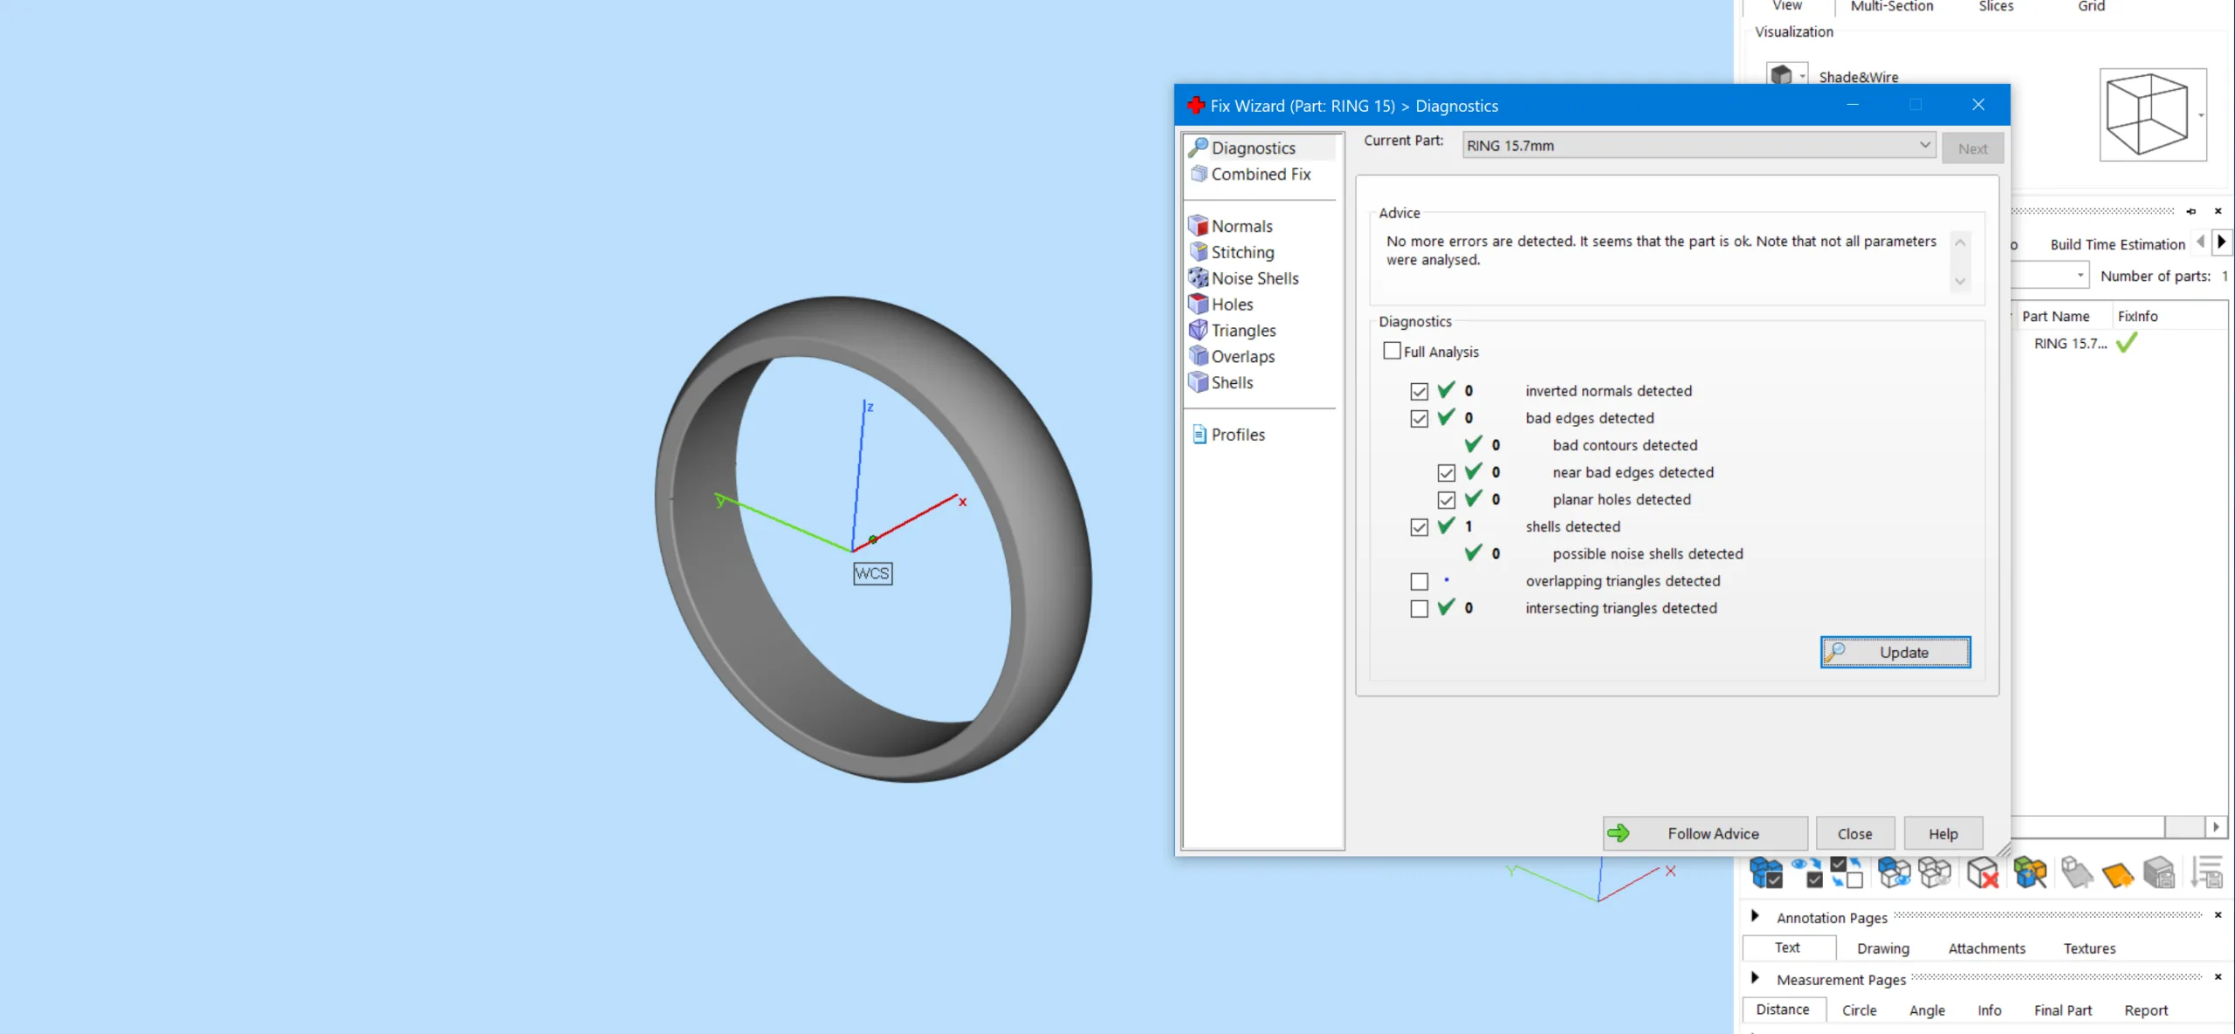
Task: Click the Close button in Fix Wizard
Action: click(x=1854, y=833)
